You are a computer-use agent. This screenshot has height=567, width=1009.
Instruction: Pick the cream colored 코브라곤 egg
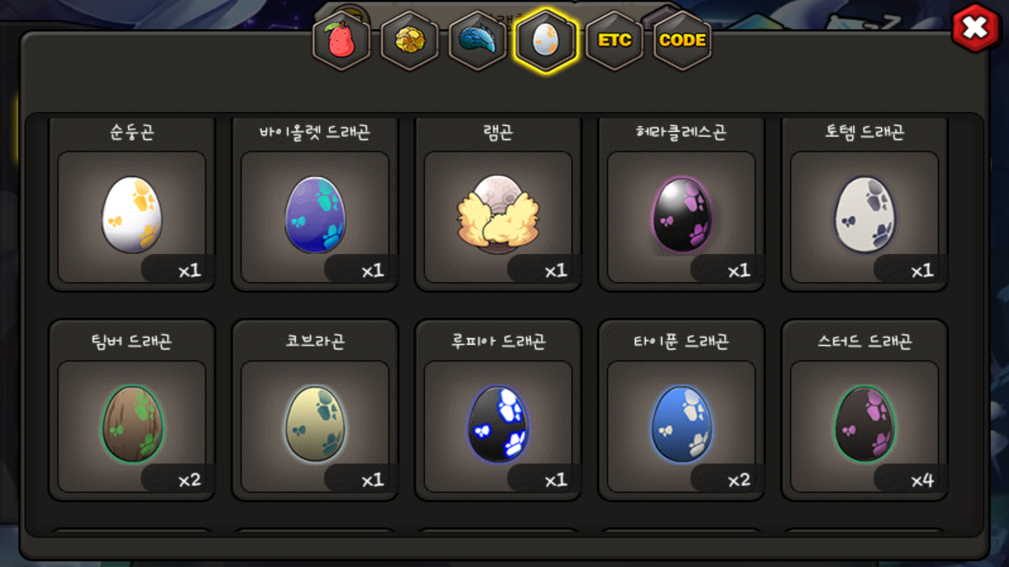click(x=315, y=424)
